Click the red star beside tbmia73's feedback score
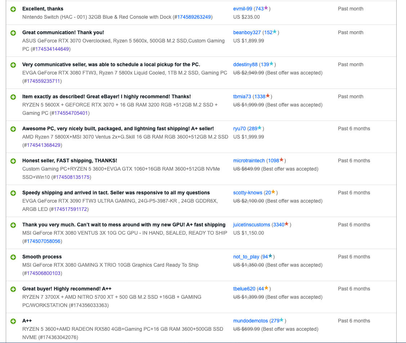 click(x=268, y=96)
